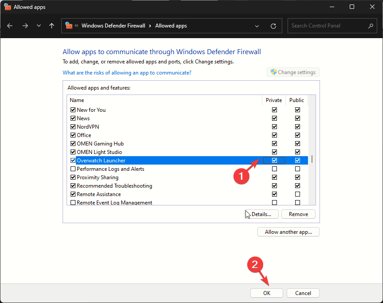
Task: Toggle the OMEN Gaming Hub checkbox
Action: pos(73,144)
